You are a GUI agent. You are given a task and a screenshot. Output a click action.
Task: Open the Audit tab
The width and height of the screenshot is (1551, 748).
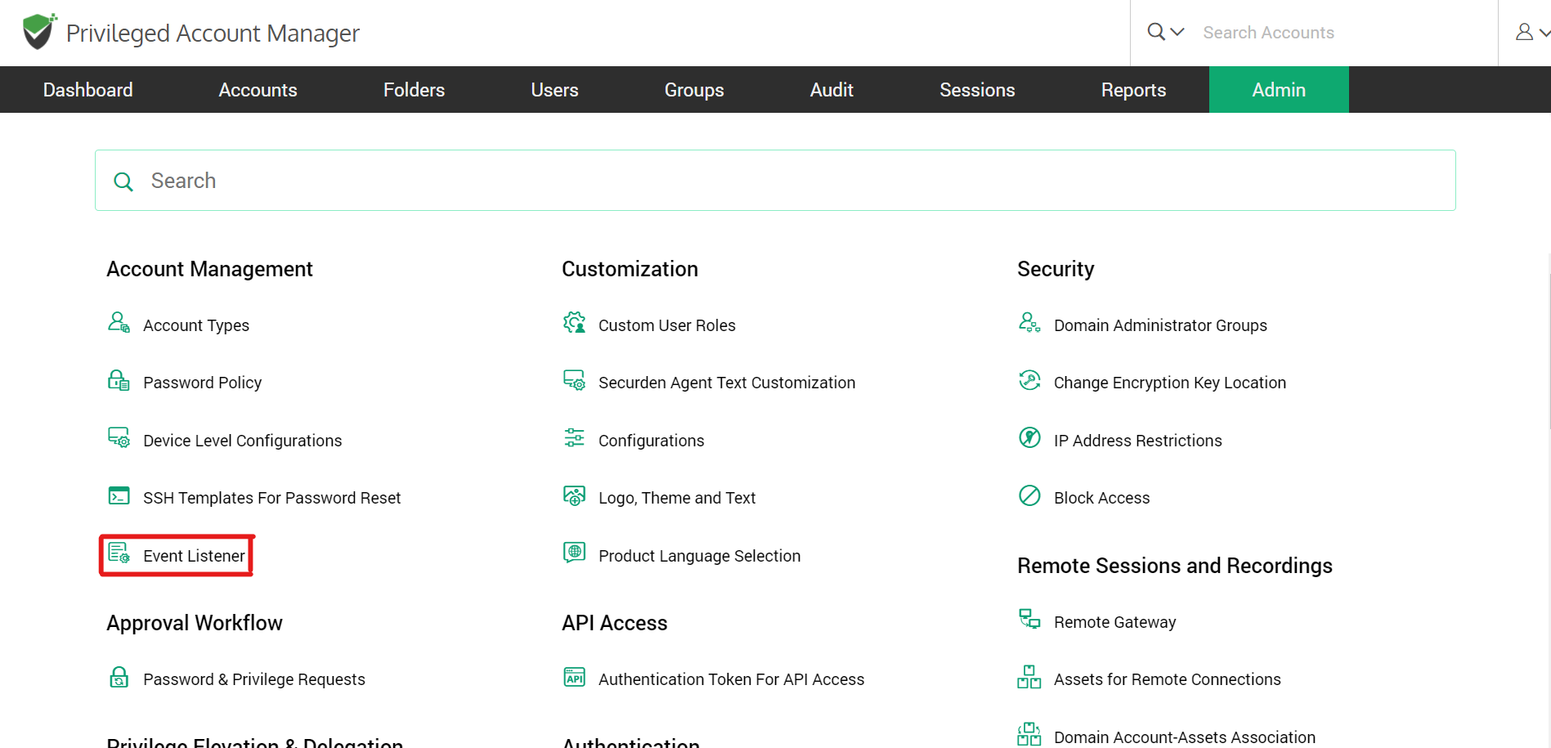[832, 90]
